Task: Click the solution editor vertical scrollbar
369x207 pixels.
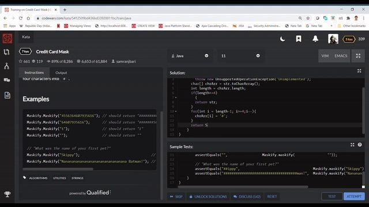Action: pyautogui.click(x=363, y=110)
